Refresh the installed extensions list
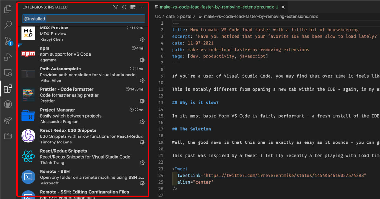This screenshot has height=199, width=380. click(x=124, y=7)
